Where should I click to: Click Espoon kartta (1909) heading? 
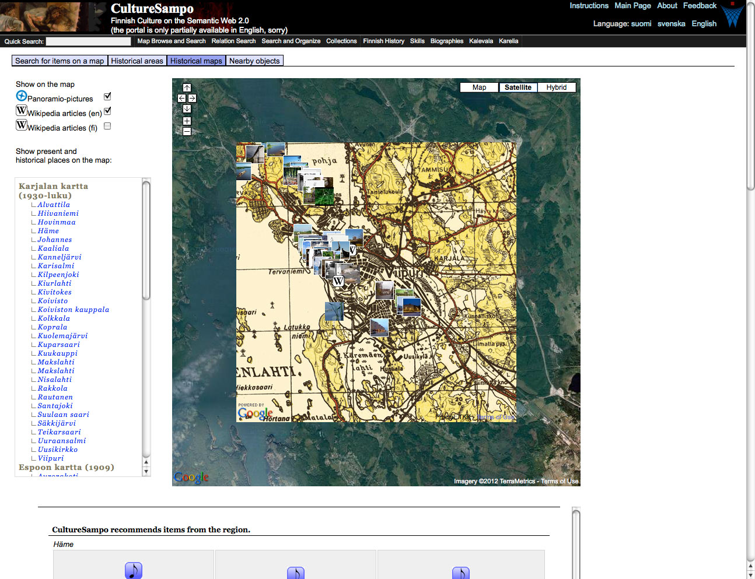click(x=67, y=468)
